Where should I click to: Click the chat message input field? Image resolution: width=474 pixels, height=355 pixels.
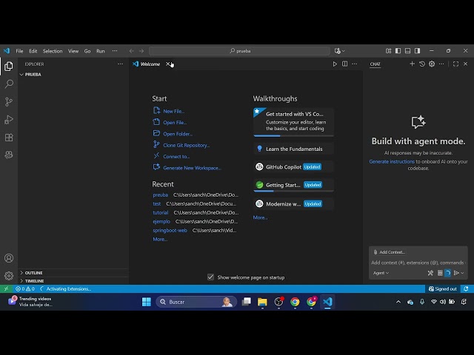[x=418, y=263]
